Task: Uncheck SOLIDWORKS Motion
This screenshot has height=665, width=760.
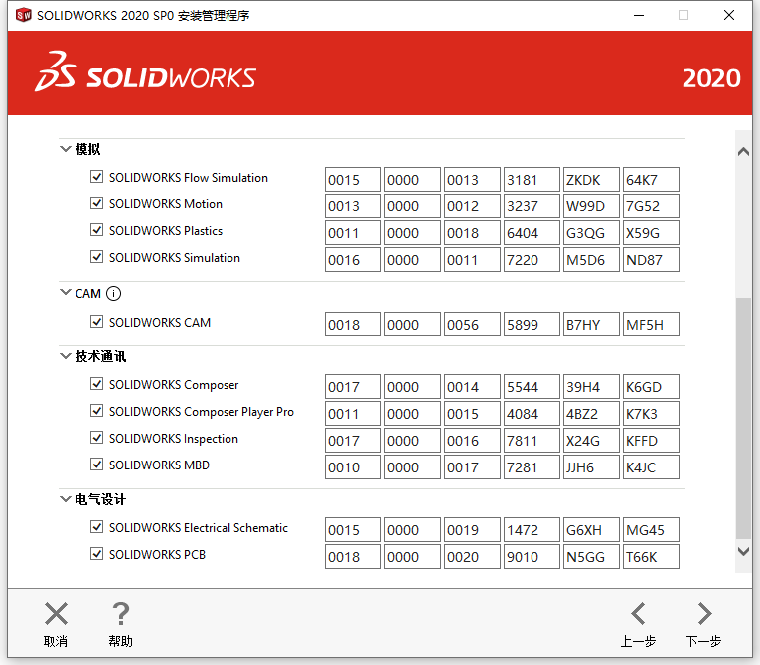Action: coord(97,202)
